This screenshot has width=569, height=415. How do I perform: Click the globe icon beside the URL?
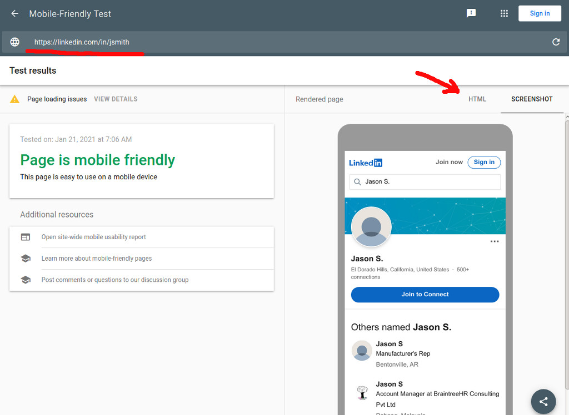coord(15,42)
